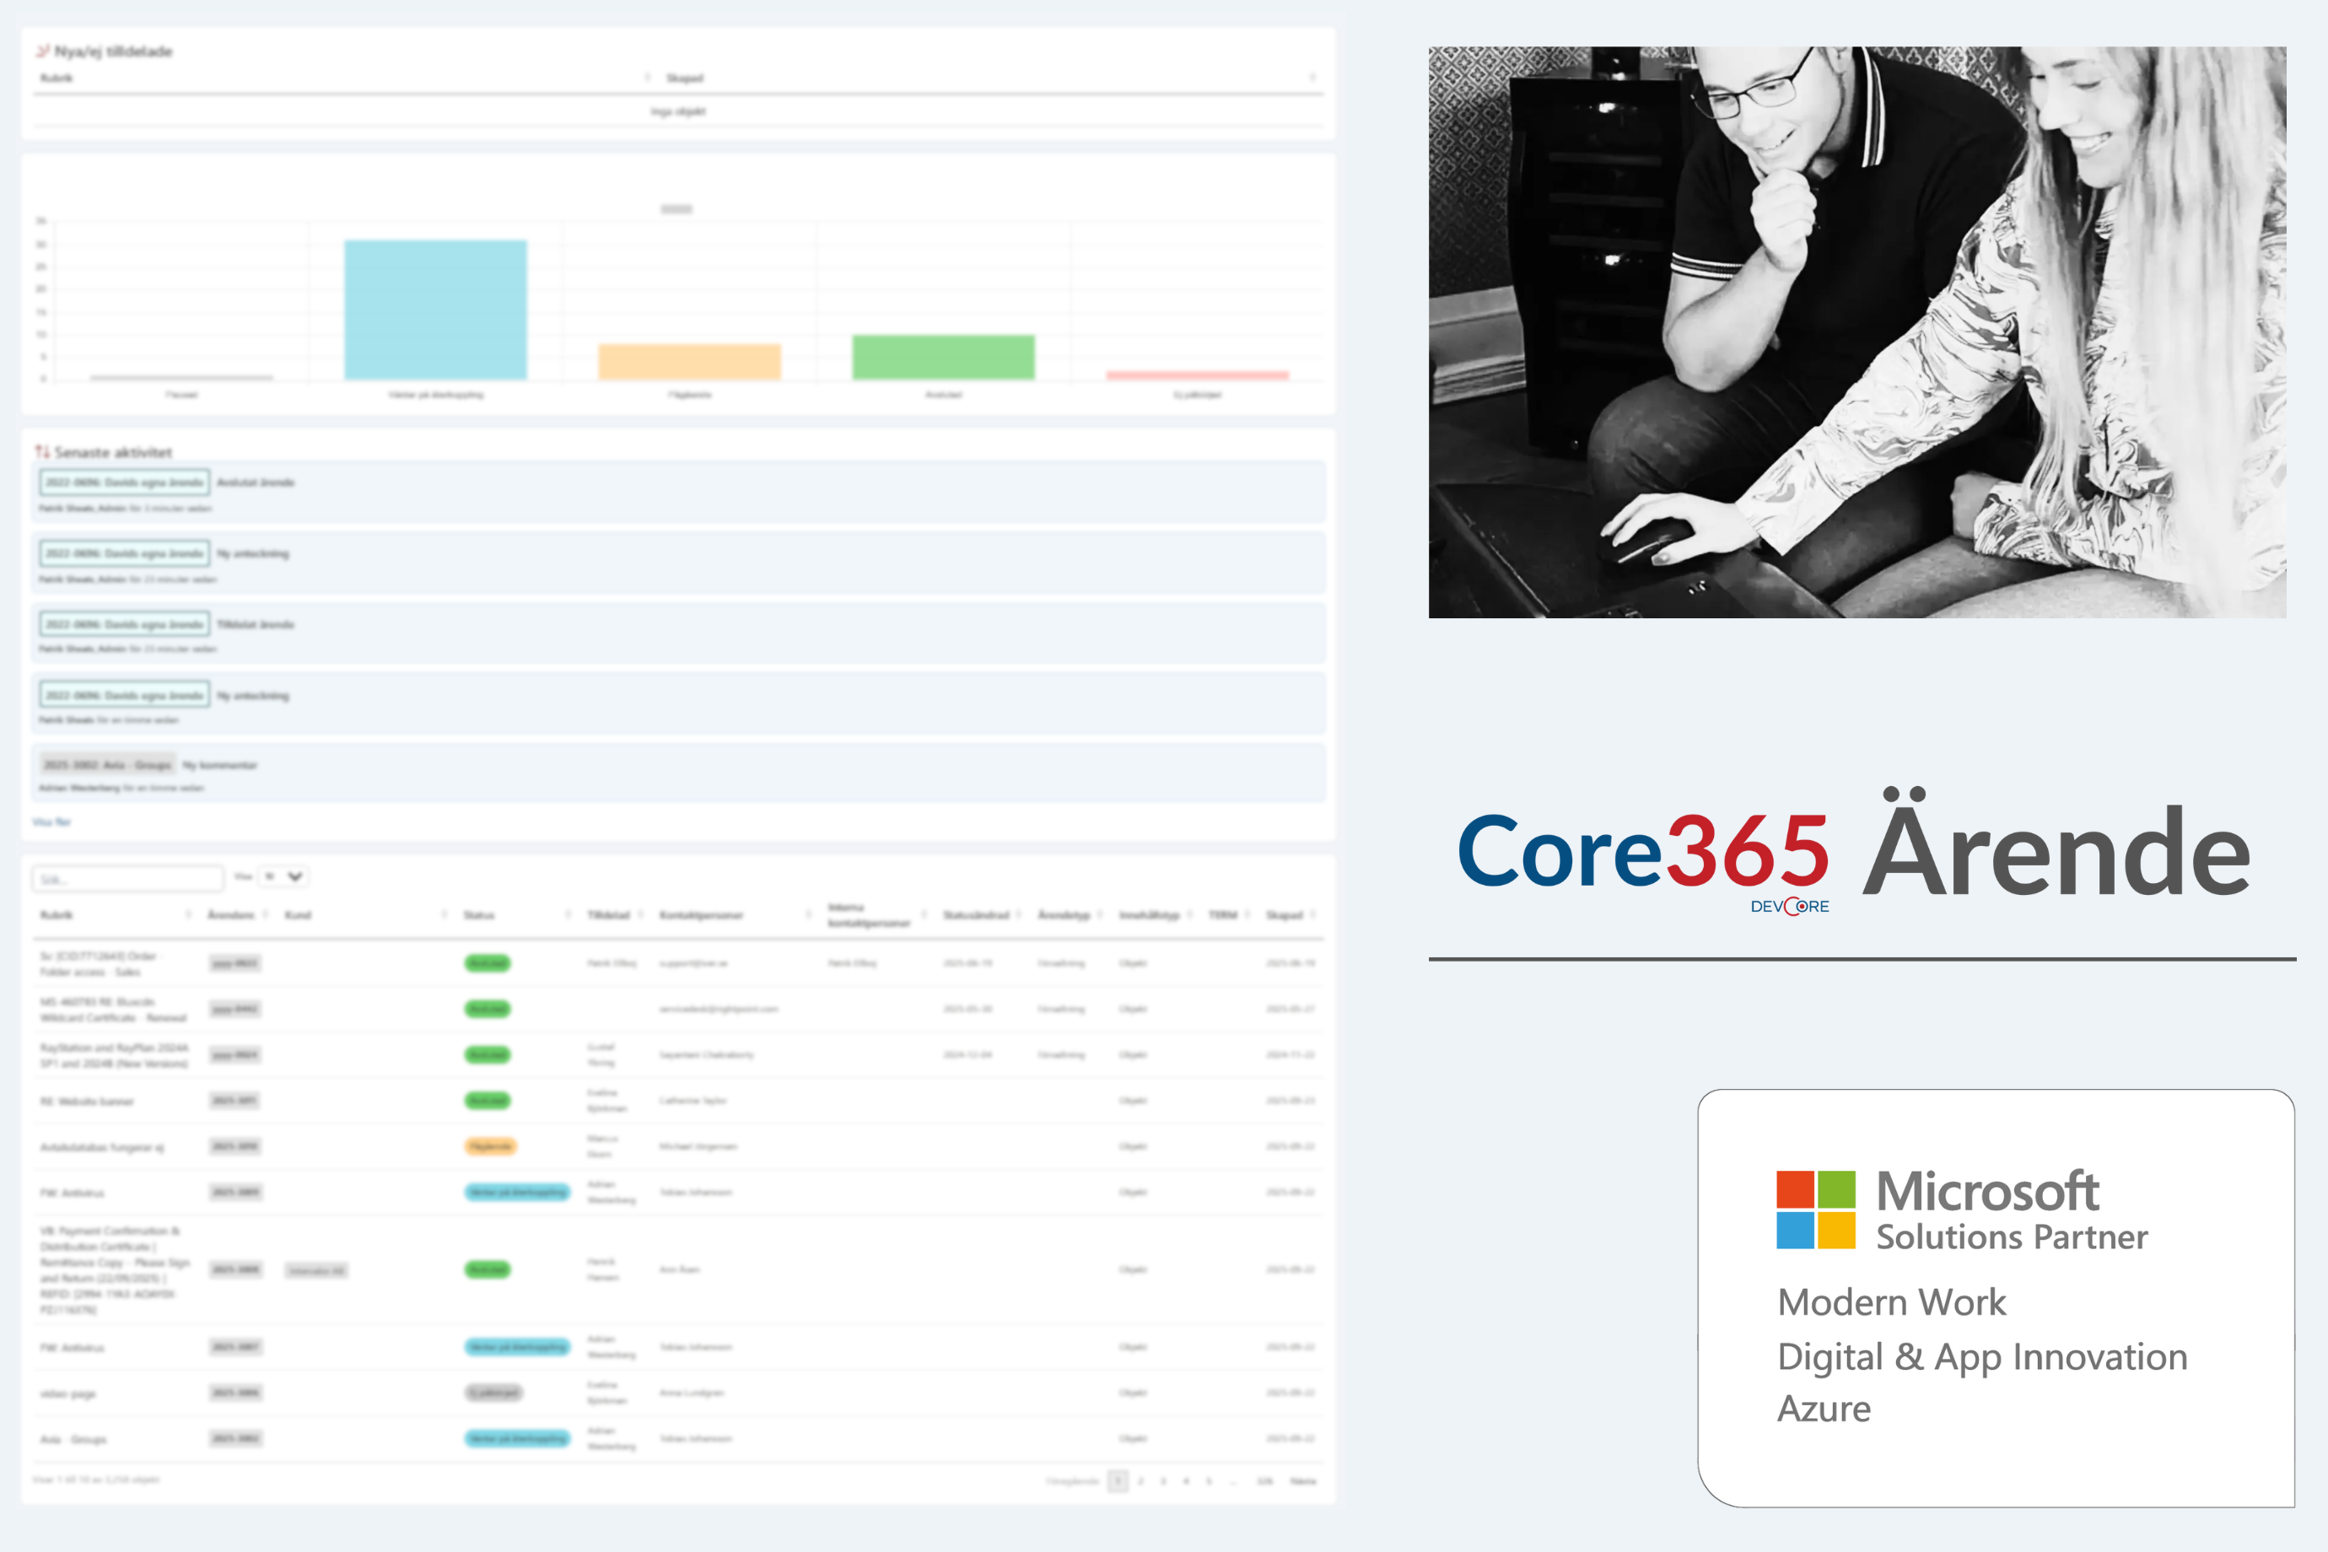Click in the Sök search field

point(127,878)
